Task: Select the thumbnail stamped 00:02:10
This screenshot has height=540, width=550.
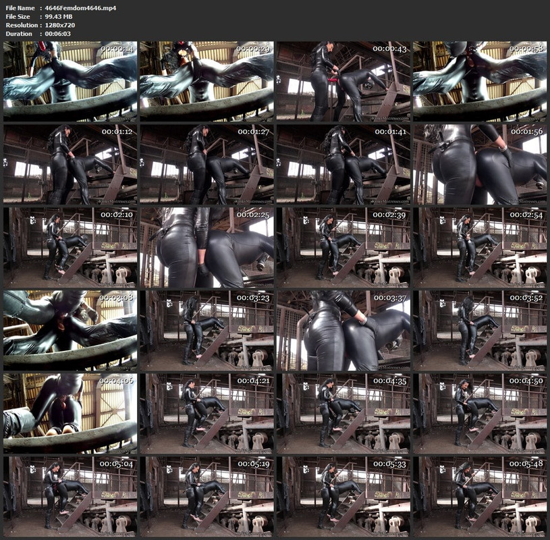Action: pos(70,247)
